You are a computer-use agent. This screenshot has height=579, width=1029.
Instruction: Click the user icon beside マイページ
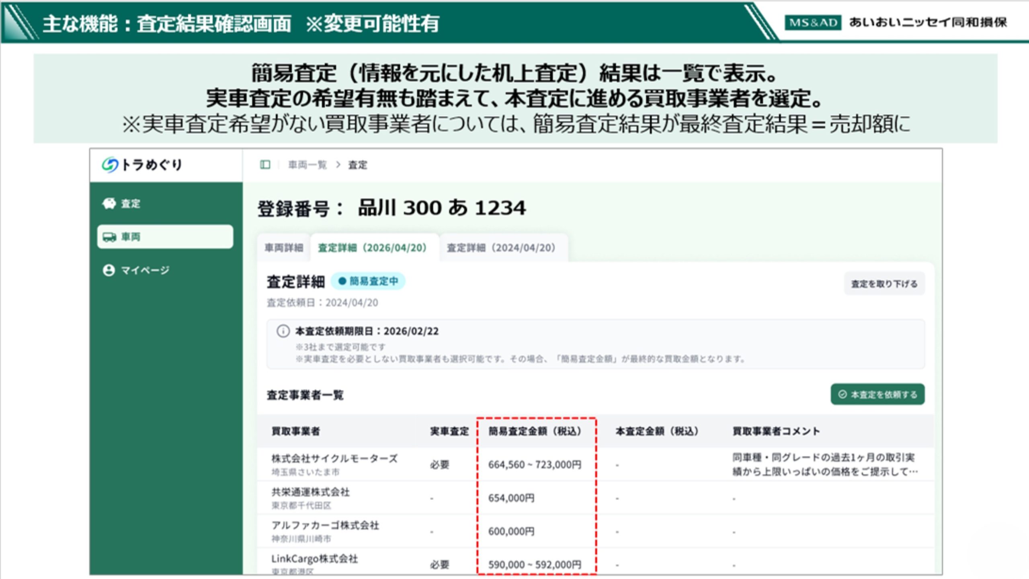109,270
